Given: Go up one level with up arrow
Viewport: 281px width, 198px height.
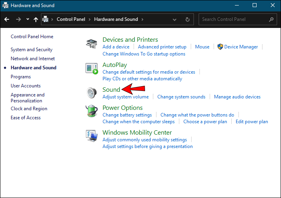Looking at the screenshot, I should [x=36, y=19].
